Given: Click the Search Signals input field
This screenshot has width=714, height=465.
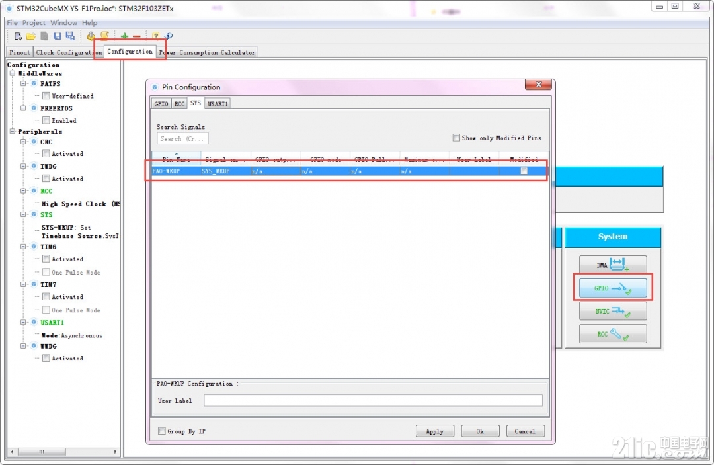Looking at the screenshot, I should (x=182, y=138).
